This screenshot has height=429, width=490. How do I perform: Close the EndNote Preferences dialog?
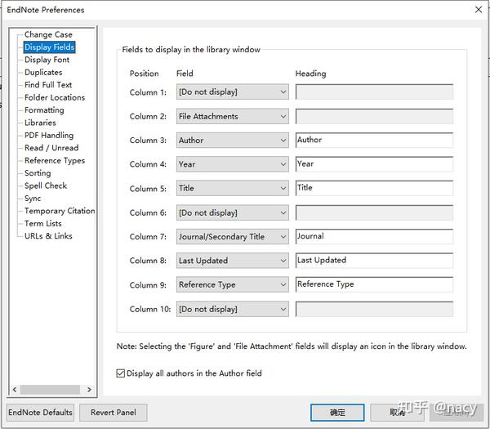[479, 10]
